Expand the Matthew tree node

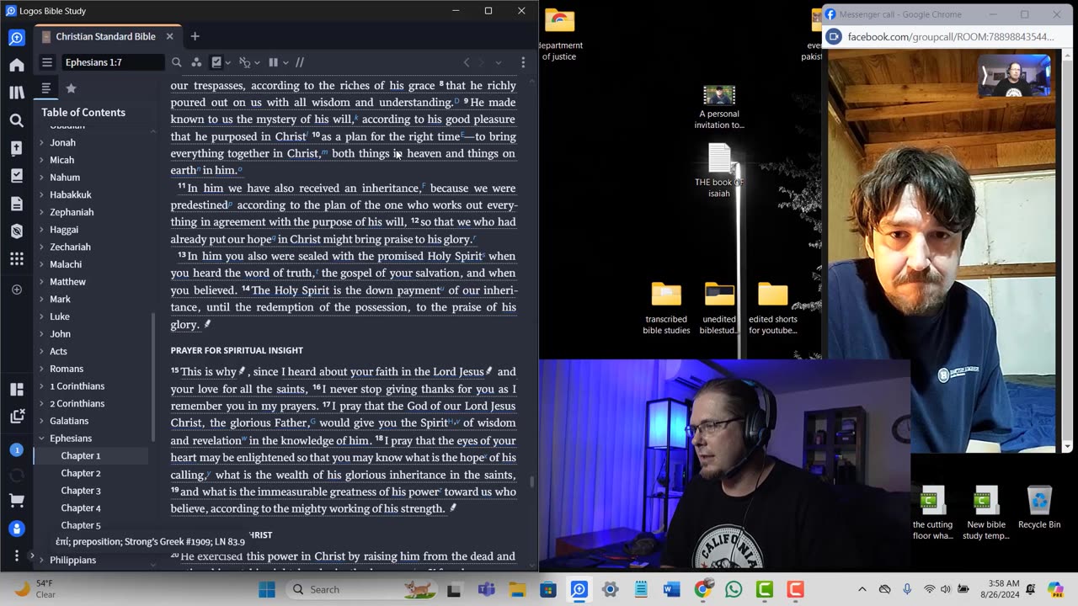tap(41, 281)
